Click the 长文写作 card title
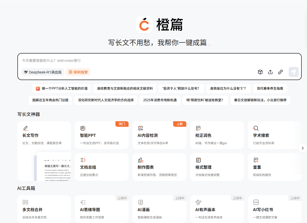Image resolution: width=307 pixels, height=223 pixels. pos(30,135)
